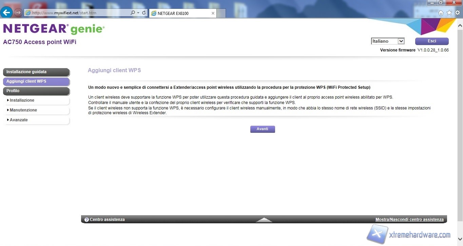This screenshot has width=463, height=246.
Task: Close the NETGEAR EX6100 tab
Action: 213,13
